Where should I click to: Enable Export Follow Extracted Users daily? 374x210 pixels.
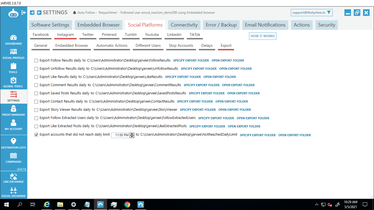(x=36, y=118)
